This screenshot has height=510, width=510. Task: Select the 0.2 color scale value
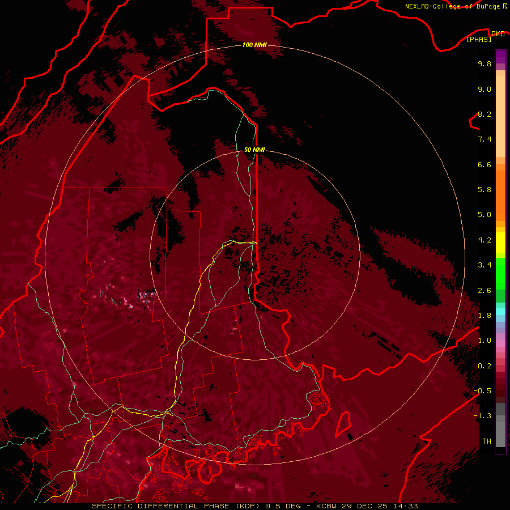[x=484, y=366]
